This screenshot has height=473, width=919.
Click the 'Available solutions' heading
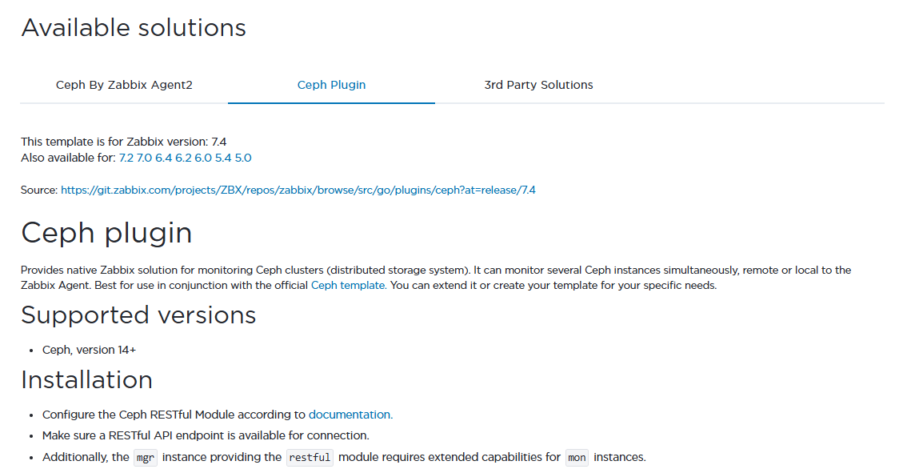tap(134, 27)
